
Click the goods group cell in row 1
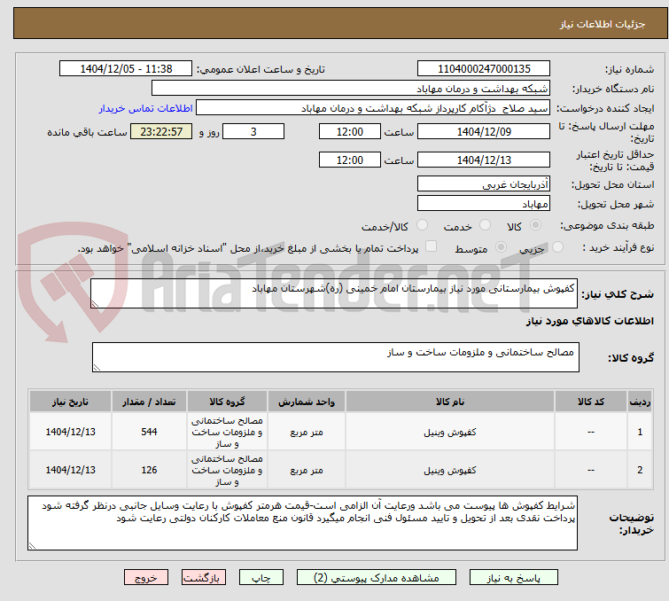tap(227, 432)
